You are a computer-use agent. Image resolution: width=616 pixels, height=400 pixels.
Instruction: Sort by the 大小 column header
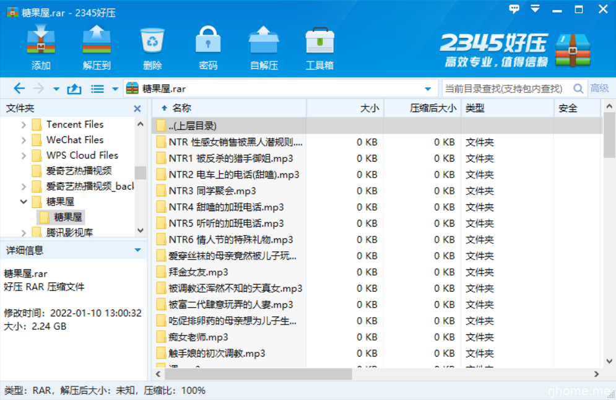pyautogui.click(x=345, y=108)
